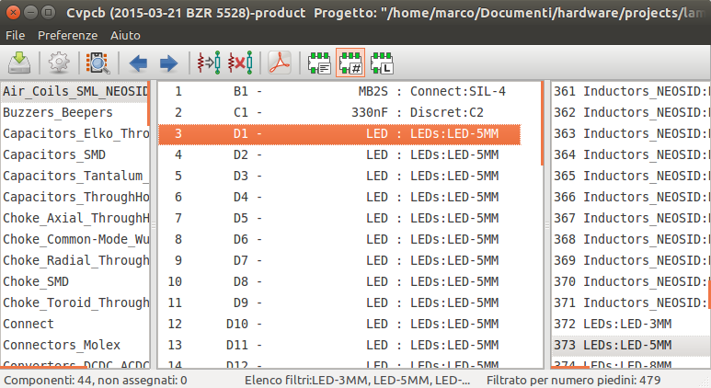Viewport: 711px width, 388px height.
Task: Select component D10 LED row
Action: 339,324
